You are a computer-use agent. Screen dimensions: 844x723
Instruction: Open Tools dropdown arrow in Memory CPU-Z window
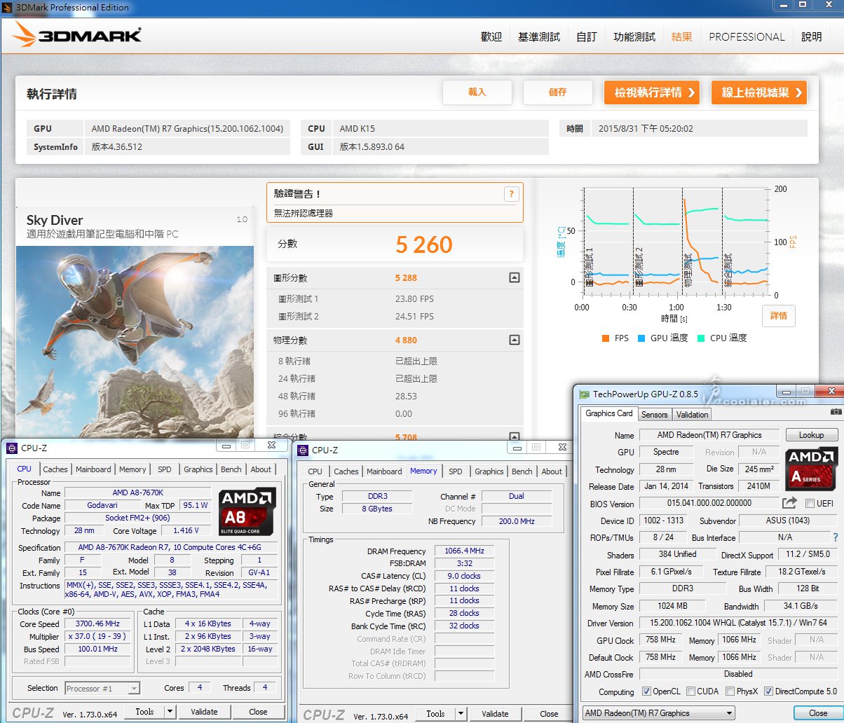point(461,714)
